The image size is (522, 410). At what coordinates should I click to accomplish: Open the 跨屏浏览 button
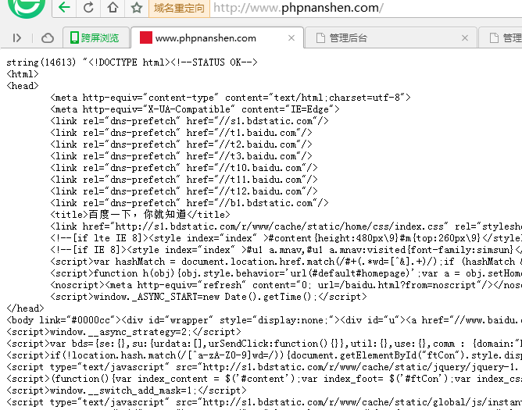pos(95,37)
